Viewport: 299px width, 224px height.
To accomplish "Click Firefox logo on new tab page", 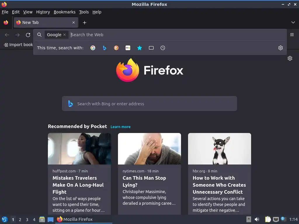I will click(x=149, y=70).
